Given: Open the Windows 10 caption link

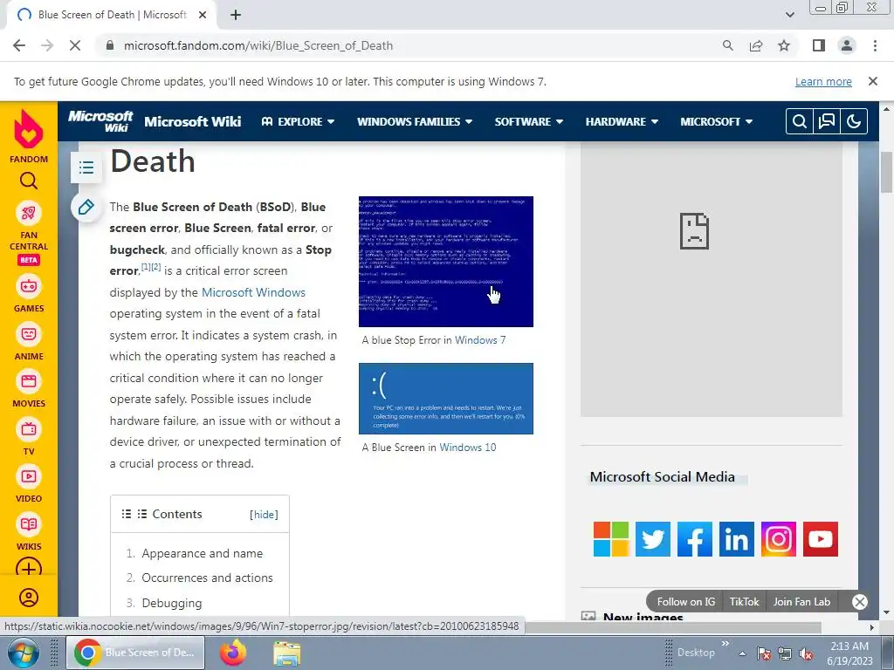Looking at the screenshot, I should click(x=468, y=448).
